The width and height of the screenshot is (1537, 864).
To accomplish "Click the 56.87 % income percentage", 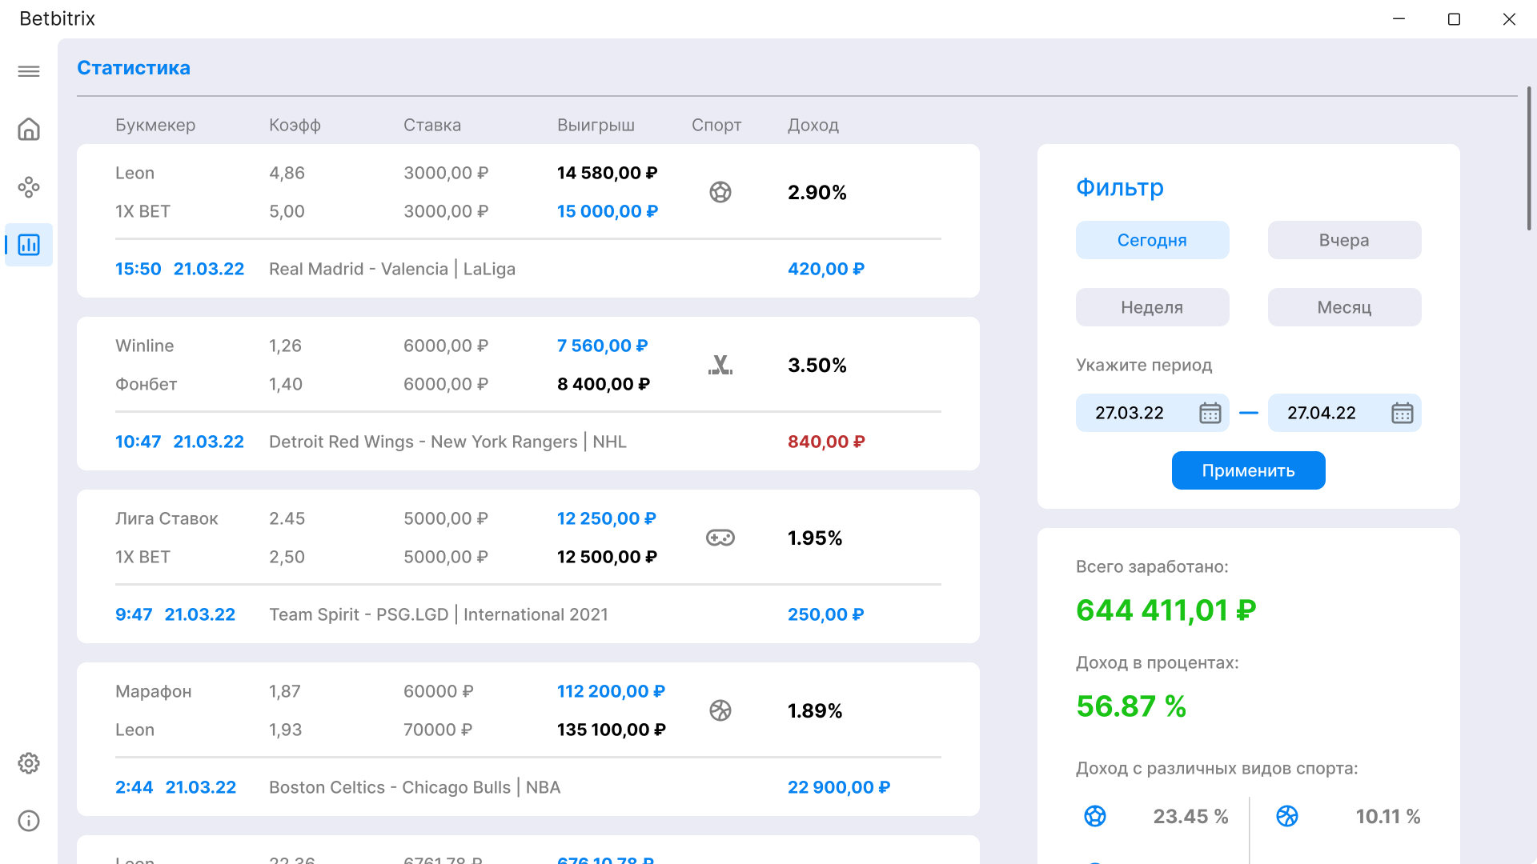I will click(1131, 706).
